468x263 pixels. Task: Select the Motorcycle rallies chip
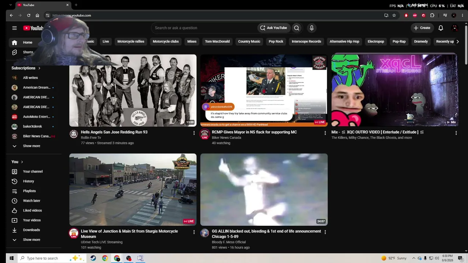coord(131,42)
